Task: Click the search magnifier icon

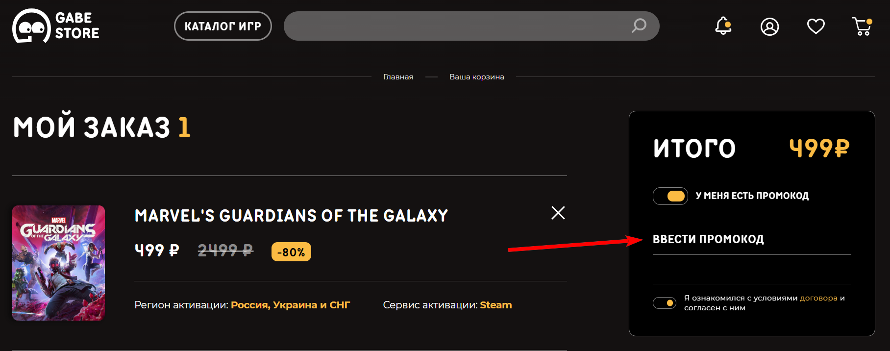Action: (x=639, y=25)
